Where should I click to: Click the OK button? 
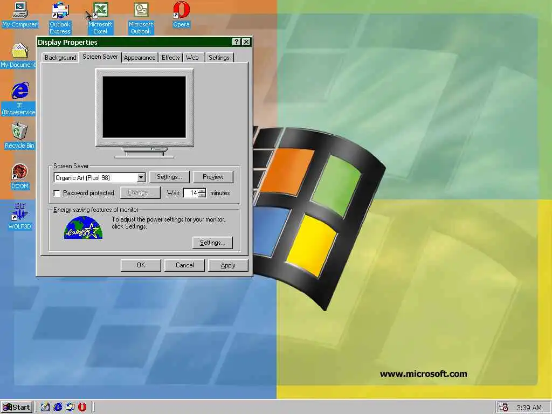click(141, 265)
